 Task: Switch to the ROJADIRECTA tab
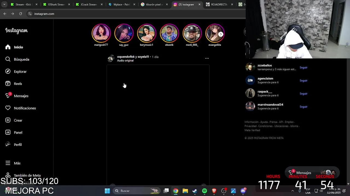click(219, 4)
